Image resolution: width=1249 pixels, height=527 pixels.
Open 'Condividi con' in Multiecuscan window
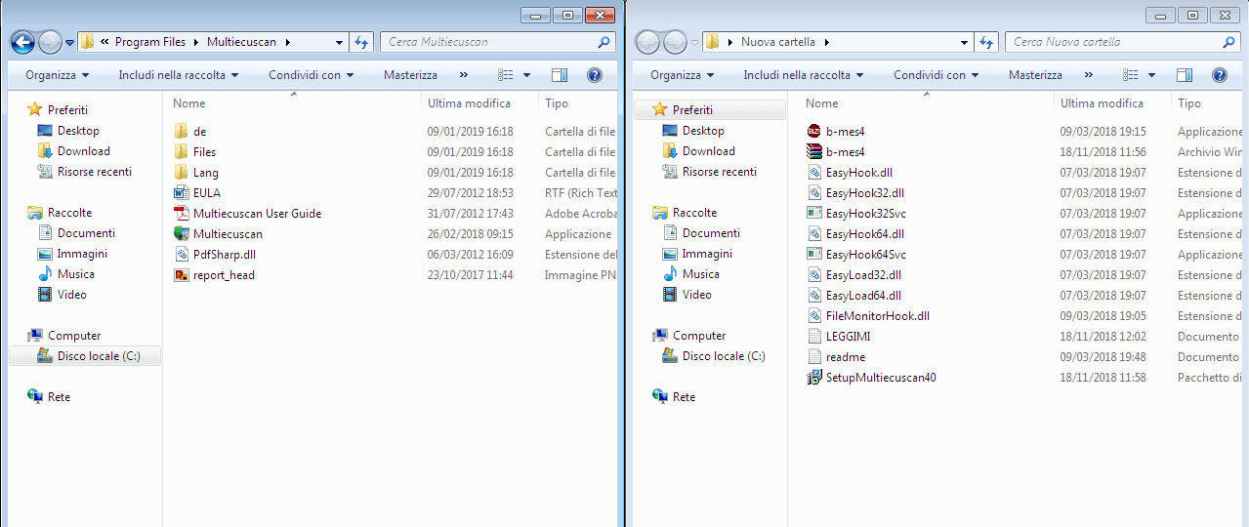311,75
